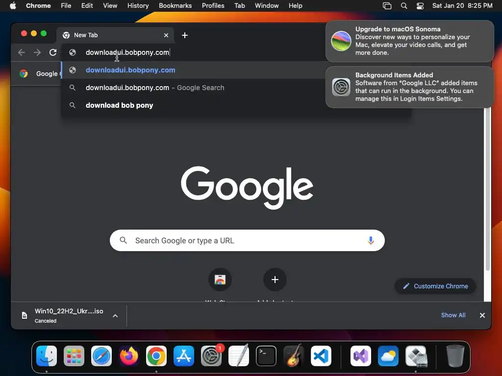
Task: Click the Google bookmark in the bookmarks bar
Action: (40, 73)
